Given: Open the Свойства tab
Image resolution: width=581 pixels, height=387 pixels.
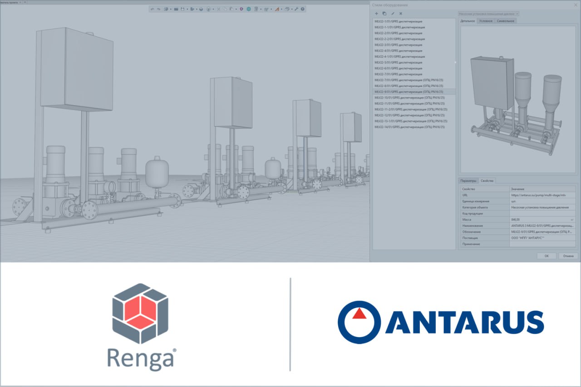Looking at the screenshot, I should (x=487, y=181).
